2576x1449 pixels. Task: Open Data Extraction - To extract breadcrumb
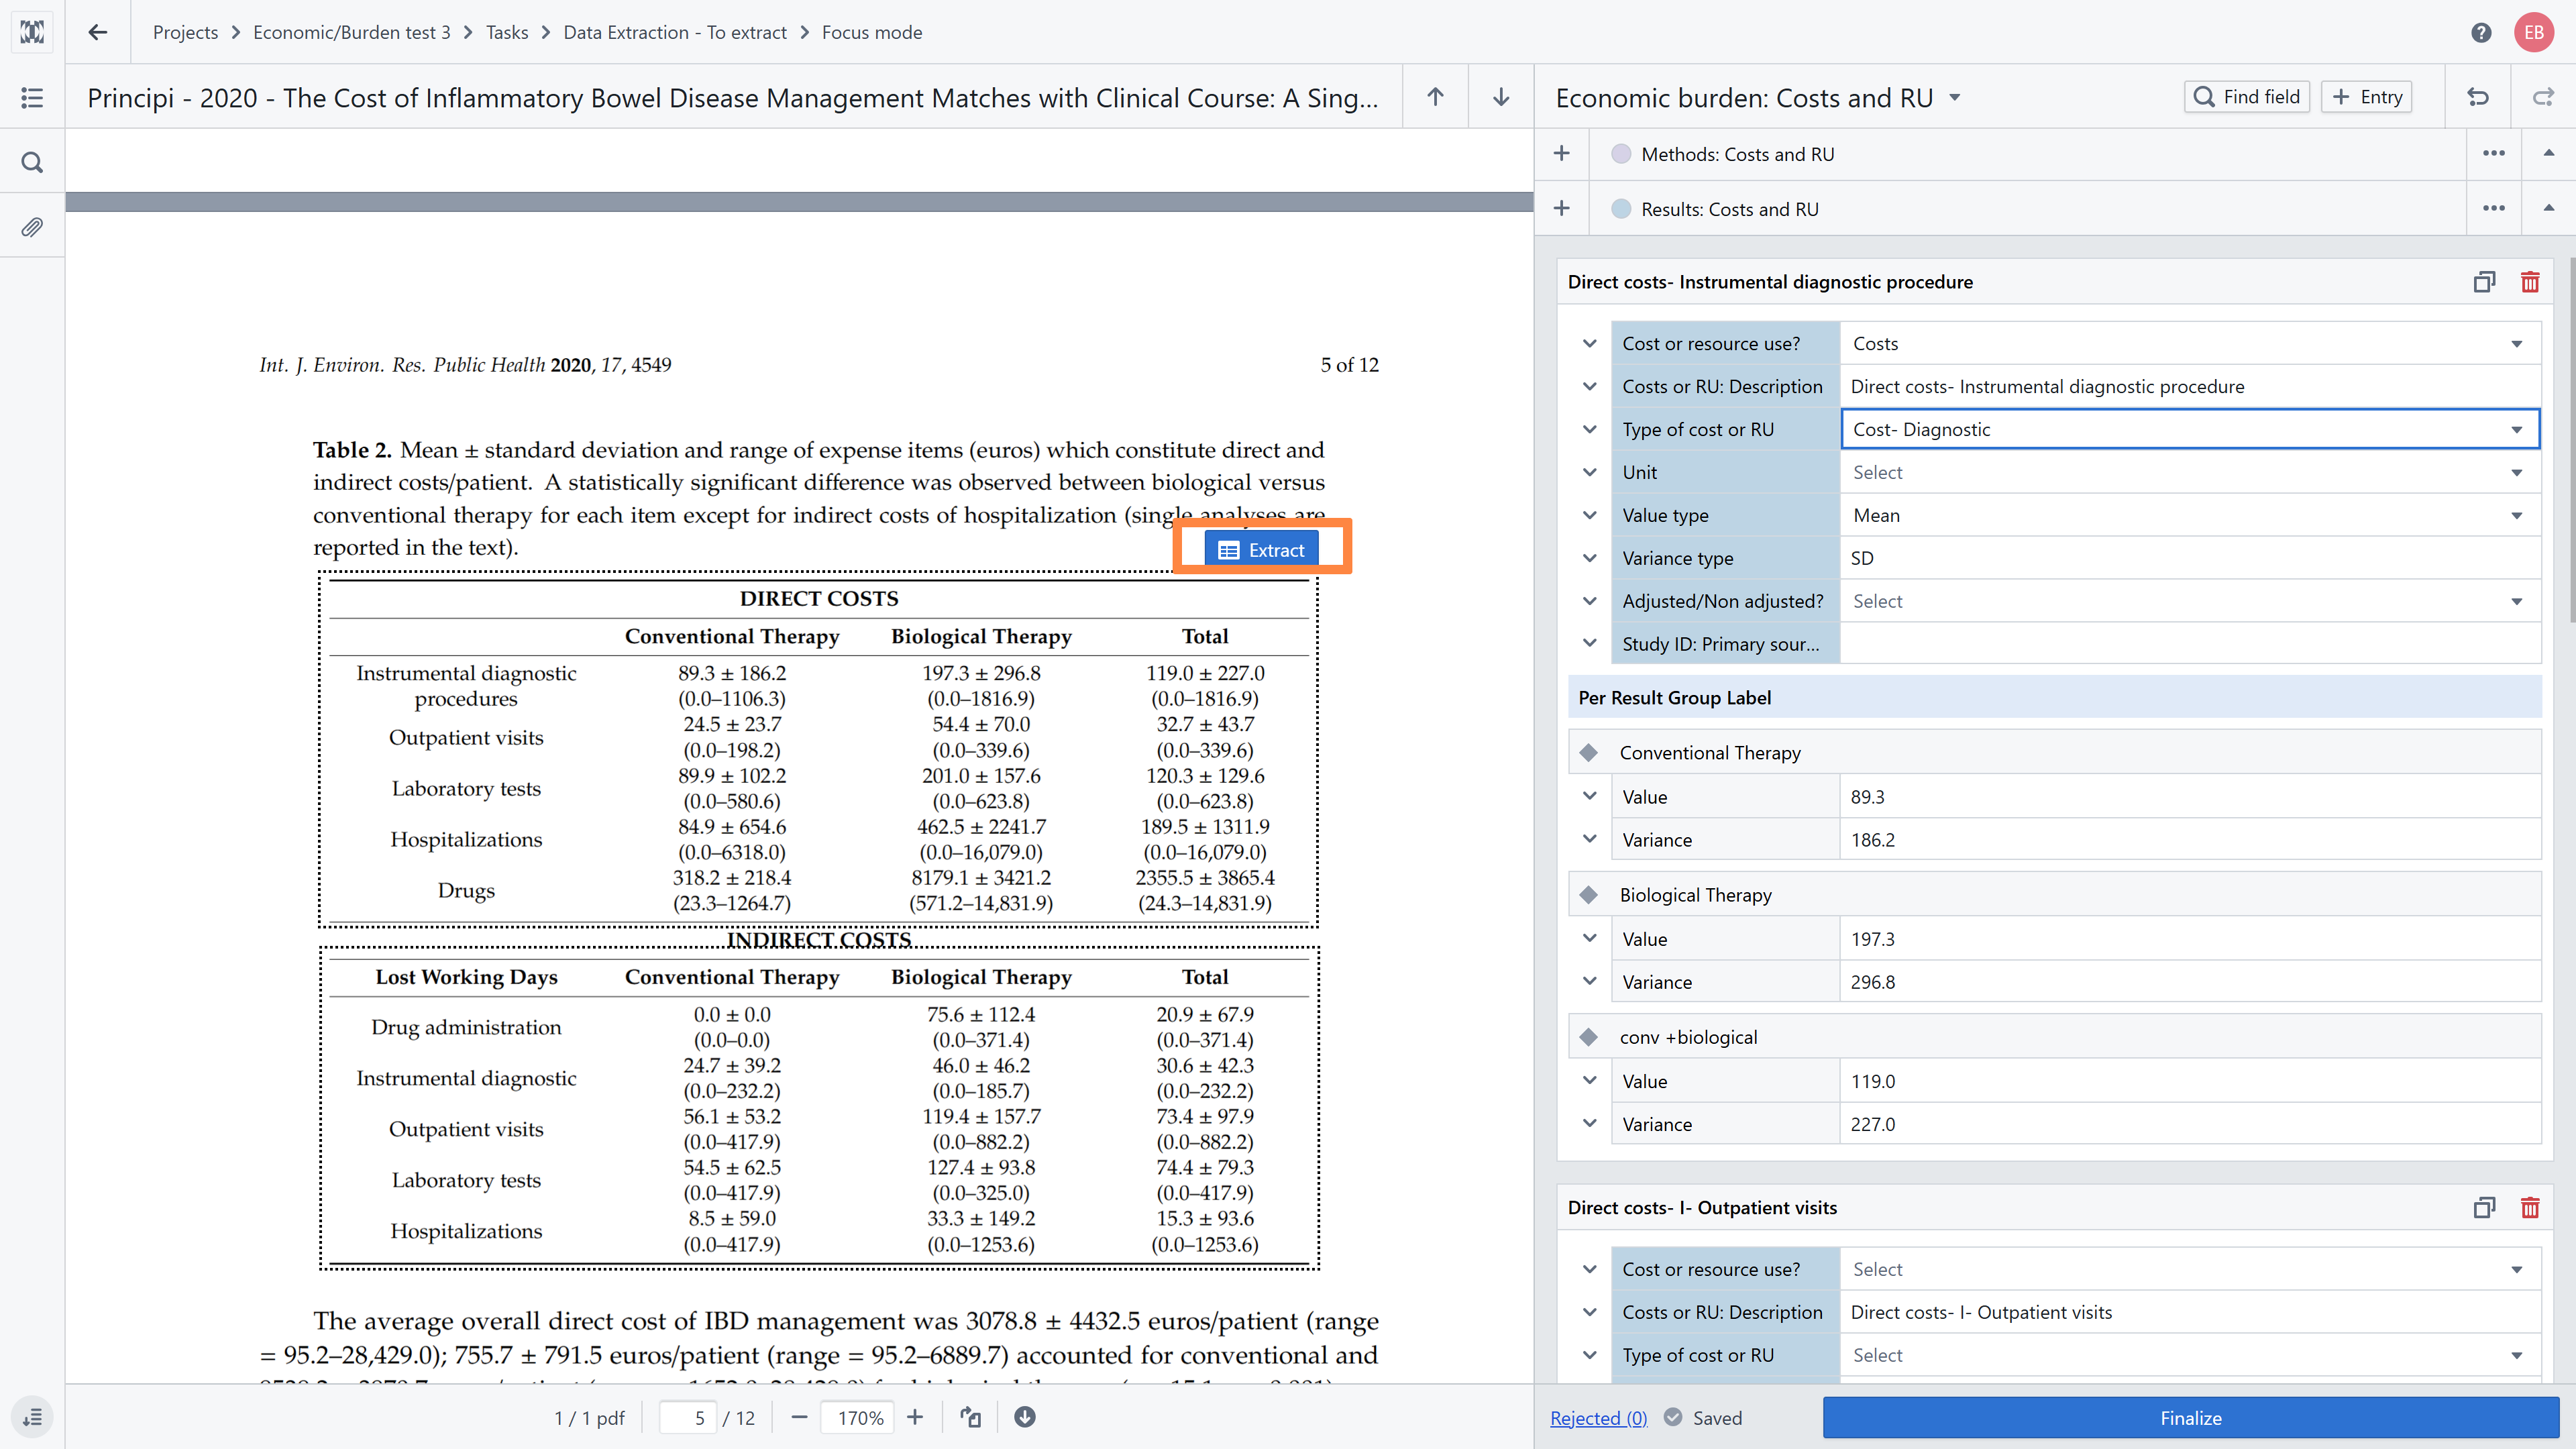coord(675,32)
